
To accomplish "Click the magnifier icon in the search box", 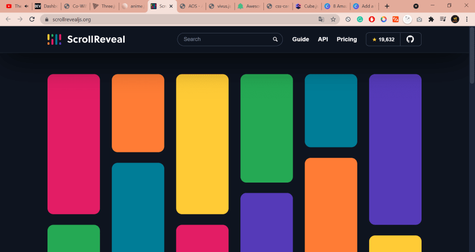I will (x=275, y=39).
